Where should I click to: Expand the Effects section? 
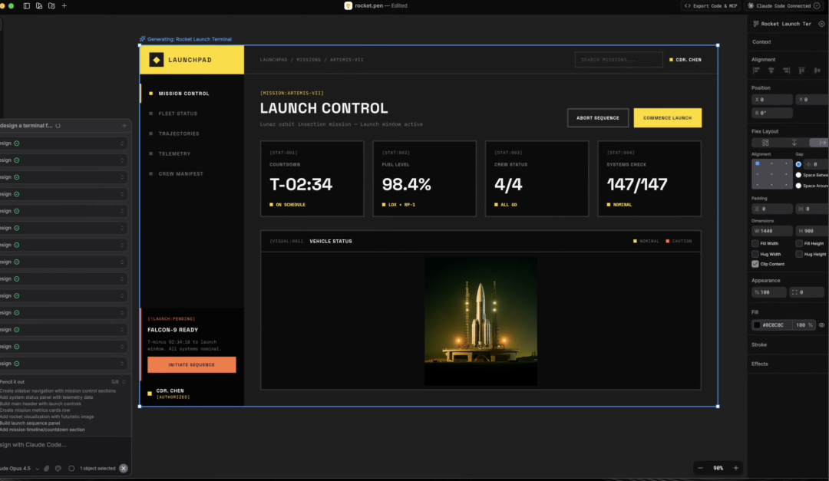coord(759,364)
